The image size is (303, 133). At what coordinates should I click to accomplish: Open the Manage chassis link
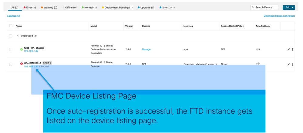click(x=146, y=50)
